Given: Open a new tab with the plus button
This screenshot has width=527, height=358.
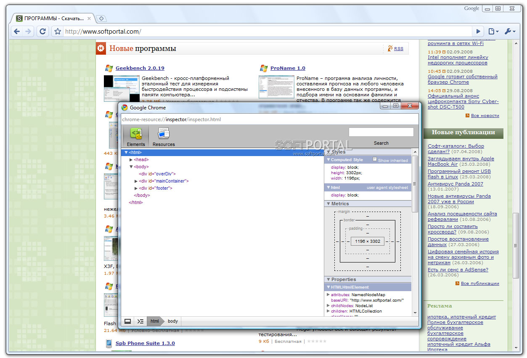Looking at the screenshot, I should (101, 19).
